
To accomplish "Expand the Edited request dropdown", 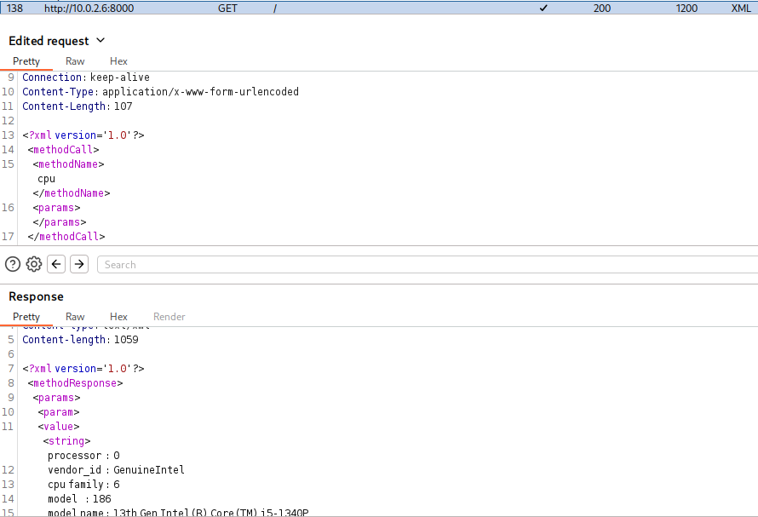I will (100, 41).
